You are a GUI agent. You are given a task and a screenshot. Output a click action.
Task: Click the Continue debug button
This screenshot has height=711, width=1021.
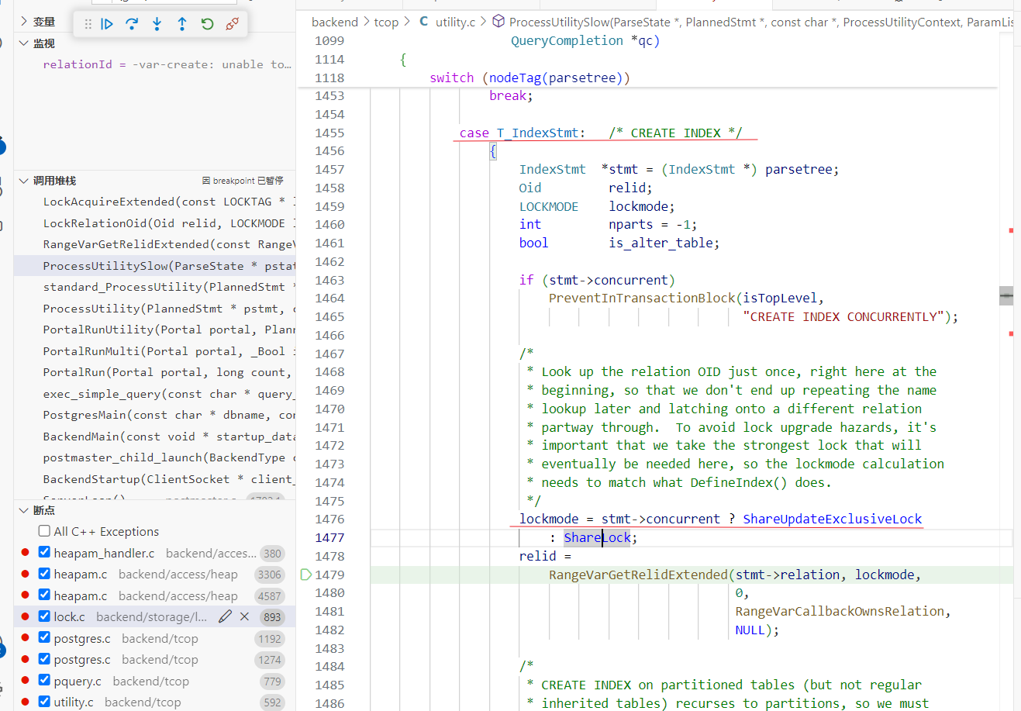coord(108,24)
